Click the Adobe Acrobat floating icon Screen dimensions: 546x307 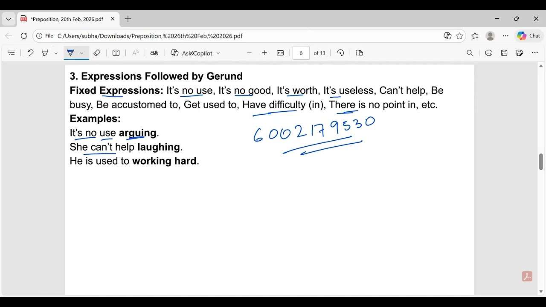point(527,277)
